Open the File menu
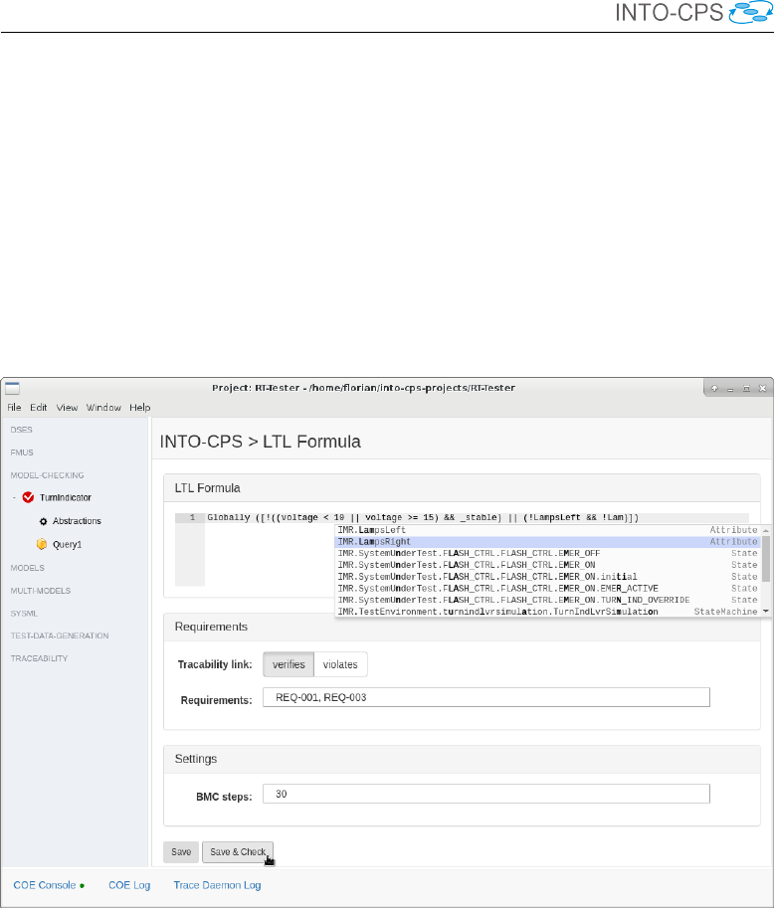The image size is (774, 908). (x=14, y=407)
